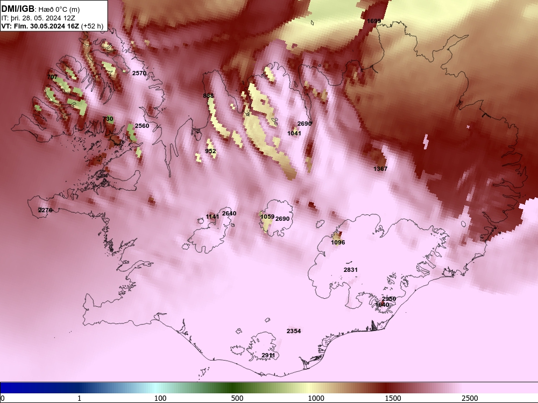Click the 1500 label on the color scale

(393, 398)
